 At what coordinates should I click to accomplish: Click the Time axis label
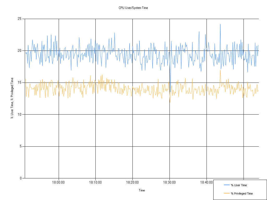point(142,190)
